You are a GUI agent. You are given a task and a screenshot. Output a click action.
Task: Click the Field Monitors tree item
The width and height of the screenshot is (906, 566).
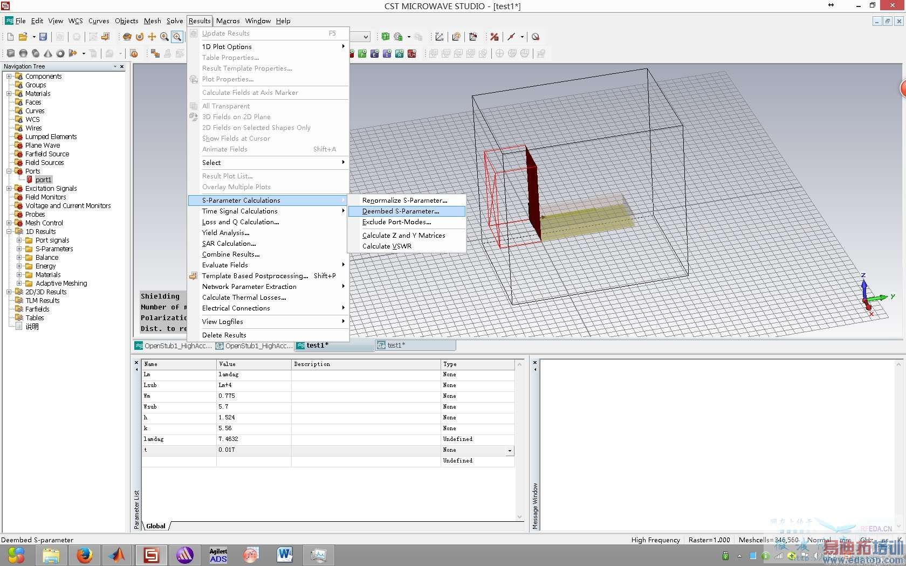coord(46,197)
